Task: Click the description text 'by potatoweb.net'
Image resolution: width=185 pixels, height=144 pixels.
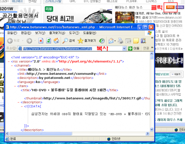Action: point(54,78)
